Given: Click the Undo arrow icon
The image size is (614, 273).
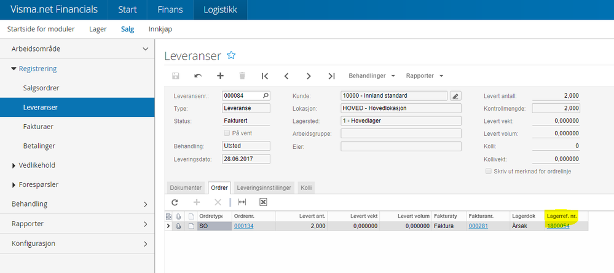Looking at the screenshot, I should point(198,76).
